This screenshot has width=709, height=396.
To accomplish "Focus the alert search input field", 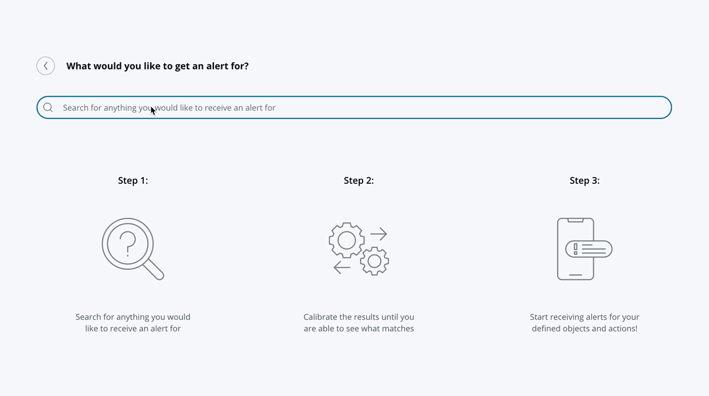I will pos(354,107).
